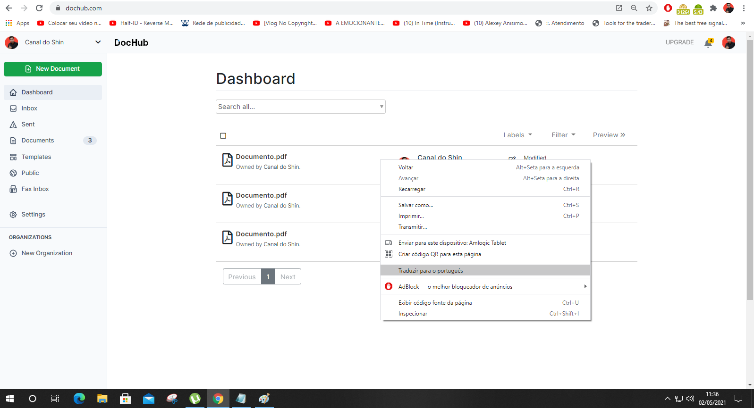This screenshot has height=408, width=754.
Task: Click the page vertical scrollbar
Action: coord(750,170)
